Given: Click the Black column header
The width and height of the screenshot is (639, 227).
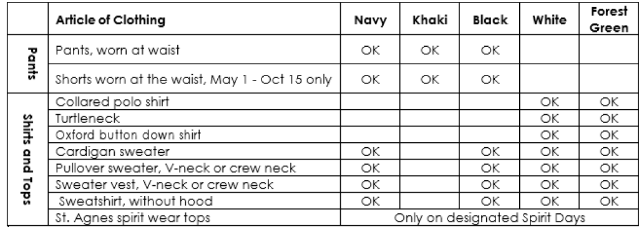Looking at the screenshot, I should click(x=490, y=20).
